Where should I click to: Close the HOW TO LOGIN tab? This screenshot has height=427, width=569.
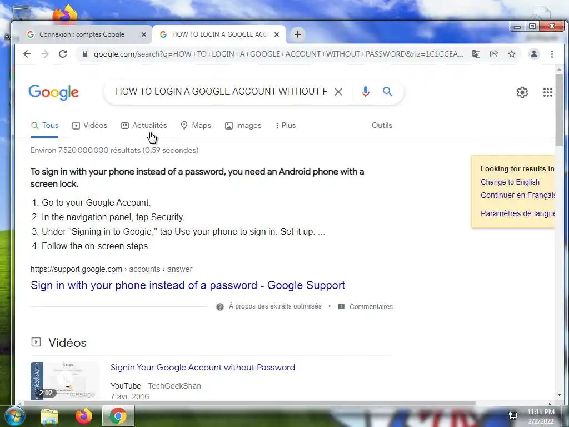277,34
